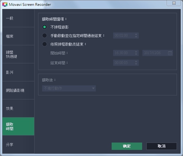This screenshot has height=156, width=183.
Task: Select the 擷取時間 tab
Action: [18, 126]
